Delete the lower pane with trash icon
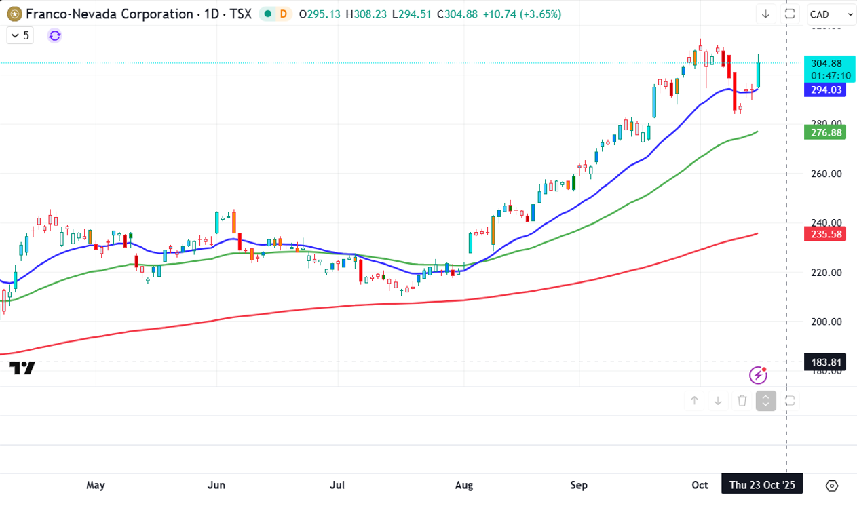The height and width of the screenshot is (506, 857). (x=742, y=401)
